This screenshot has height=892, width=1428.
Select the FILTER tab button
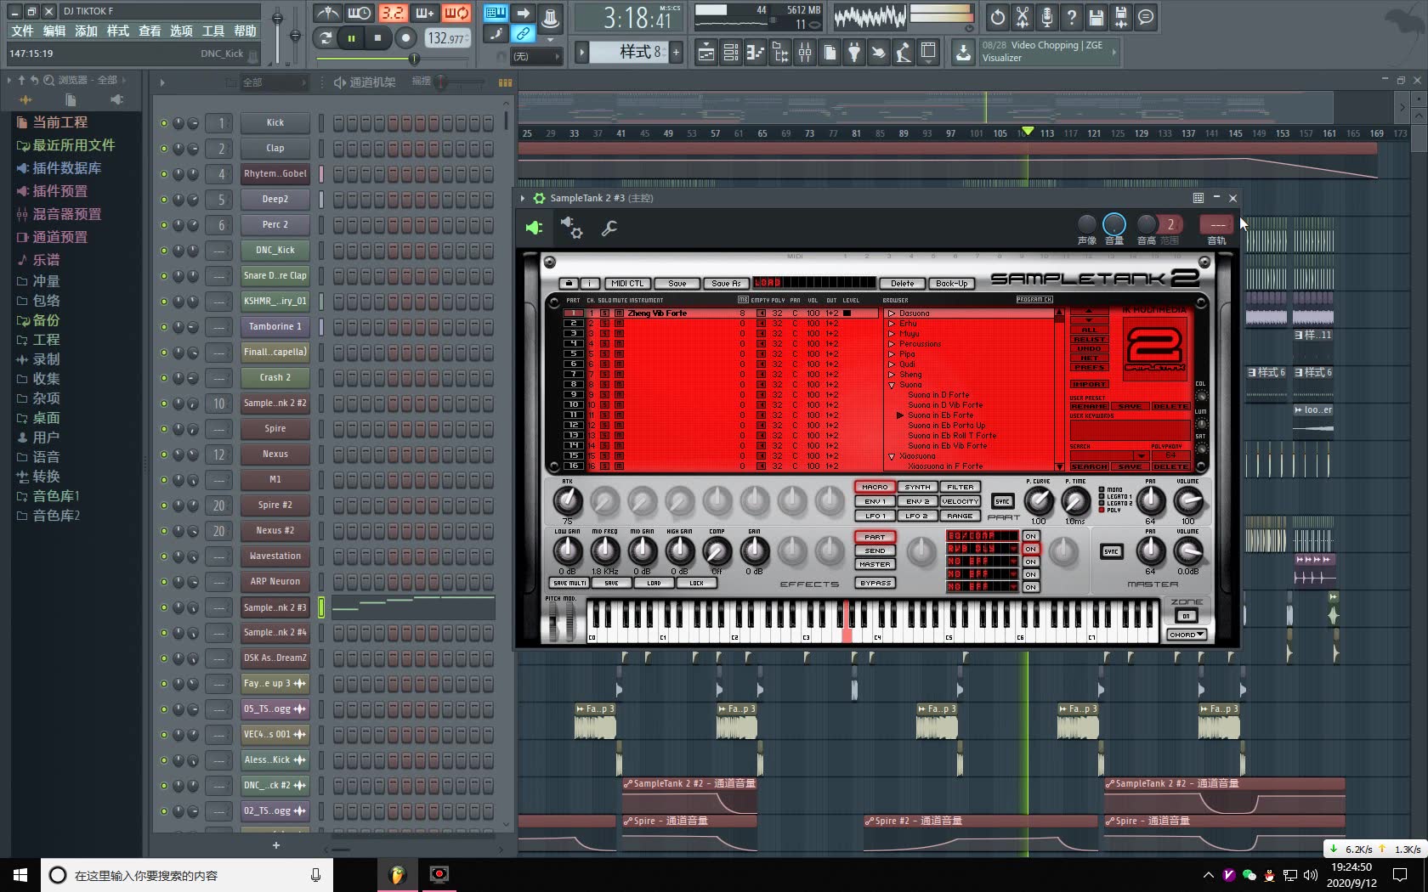pyautogui.click(x=960, y=488)
